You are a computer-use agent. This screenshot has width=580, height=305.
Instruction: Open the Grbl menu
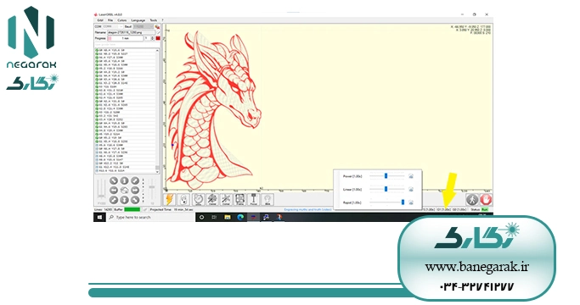pos(100,20)
